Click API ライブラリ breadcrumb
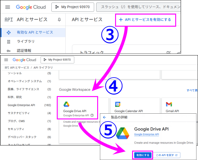 pos(43,68)
